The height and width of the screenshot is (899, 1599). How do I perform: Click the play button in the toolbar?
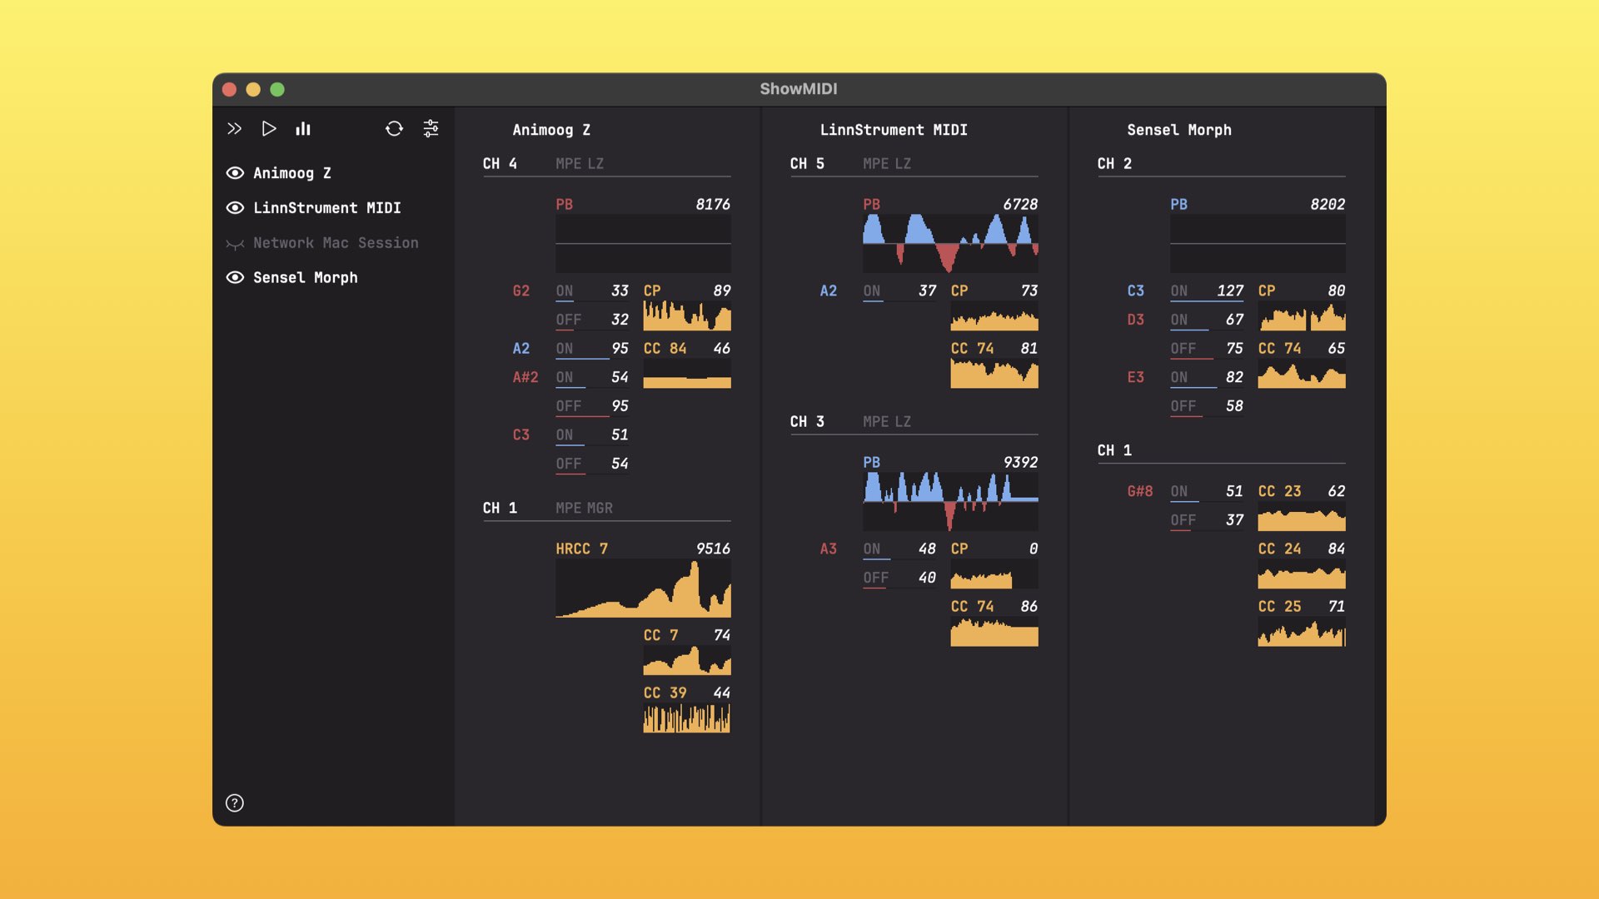tap(268, 128)
